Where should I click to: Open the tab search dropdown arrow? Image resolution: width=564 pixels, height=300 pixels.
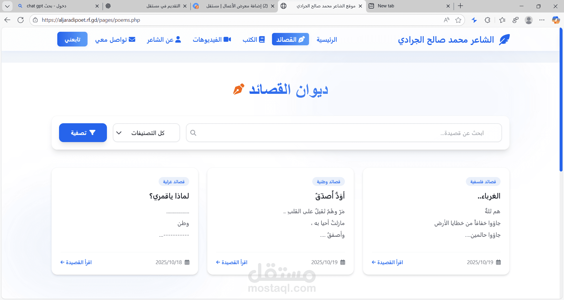(x=7, y=6)
